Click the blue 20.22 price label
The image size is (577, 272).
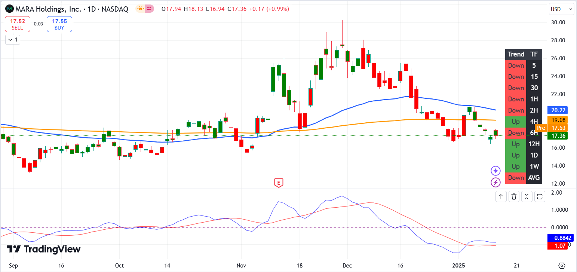coord(558,110)
